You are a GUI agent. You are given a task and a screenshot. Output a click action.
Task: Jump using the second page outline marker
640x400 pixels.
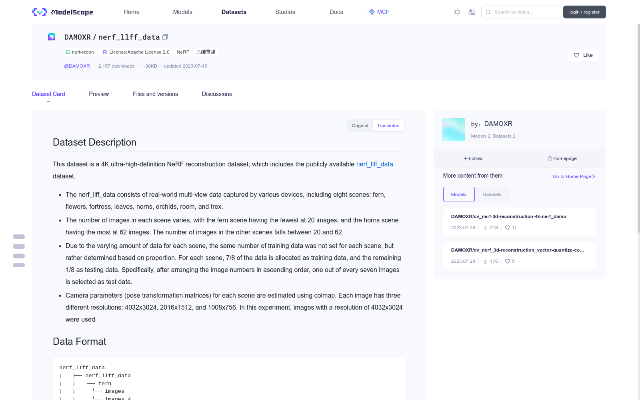pos(19,246)
